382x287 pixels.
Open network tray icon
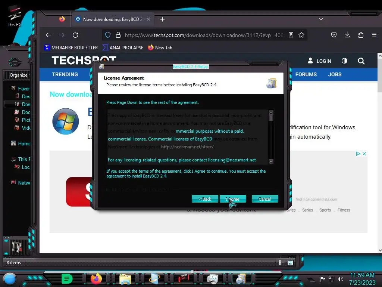(332, 279)
